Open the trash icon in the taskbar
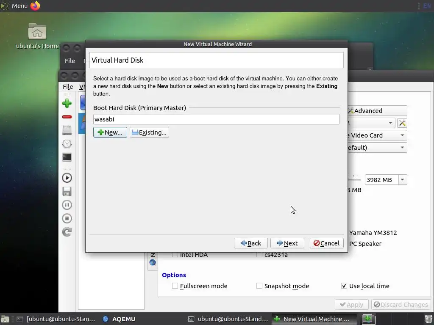 (428, 319)
